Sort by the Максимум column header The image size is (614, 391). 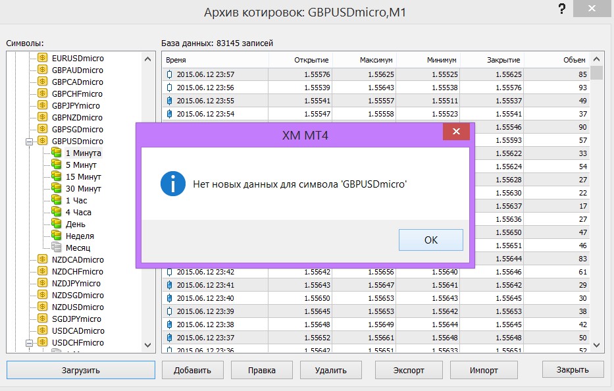(x=365, y=60)
